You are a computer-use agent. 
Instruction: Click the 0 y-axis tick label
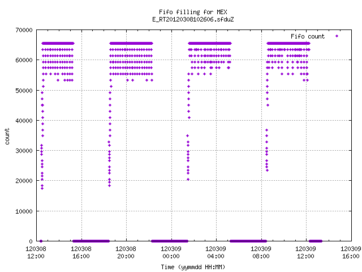point(31,241)
